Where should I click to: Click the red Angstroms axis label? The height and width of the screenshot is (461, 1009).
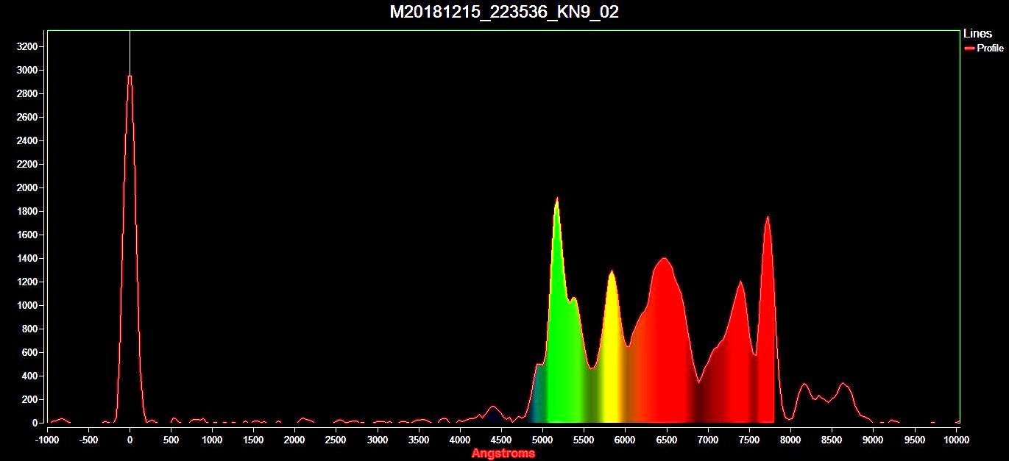503,454
